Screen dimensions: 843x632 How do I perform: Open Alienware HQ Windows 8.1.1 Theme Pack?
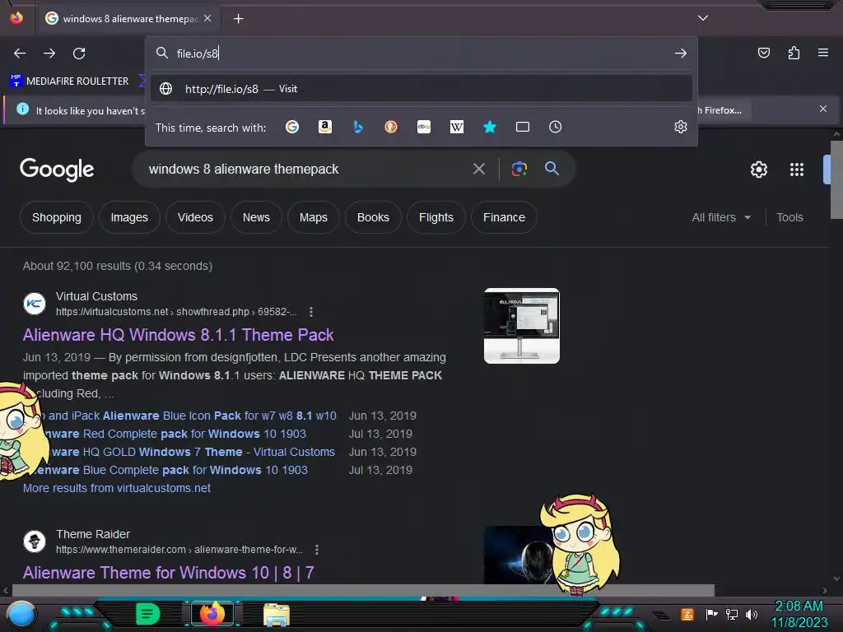178,335
